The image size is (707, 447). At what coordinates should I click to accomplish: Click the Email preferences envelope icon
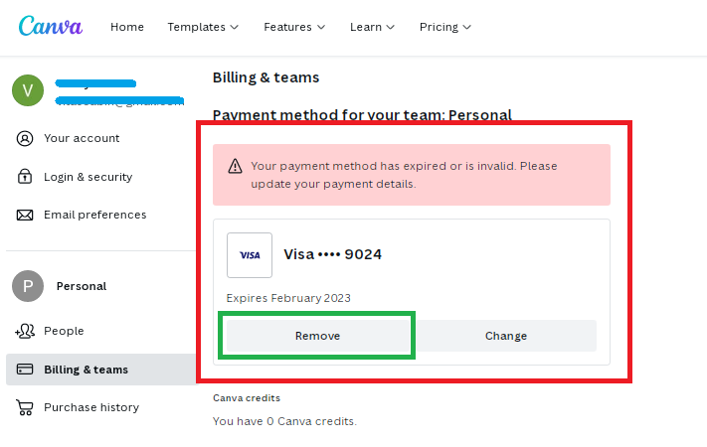[x=25, y=215]
